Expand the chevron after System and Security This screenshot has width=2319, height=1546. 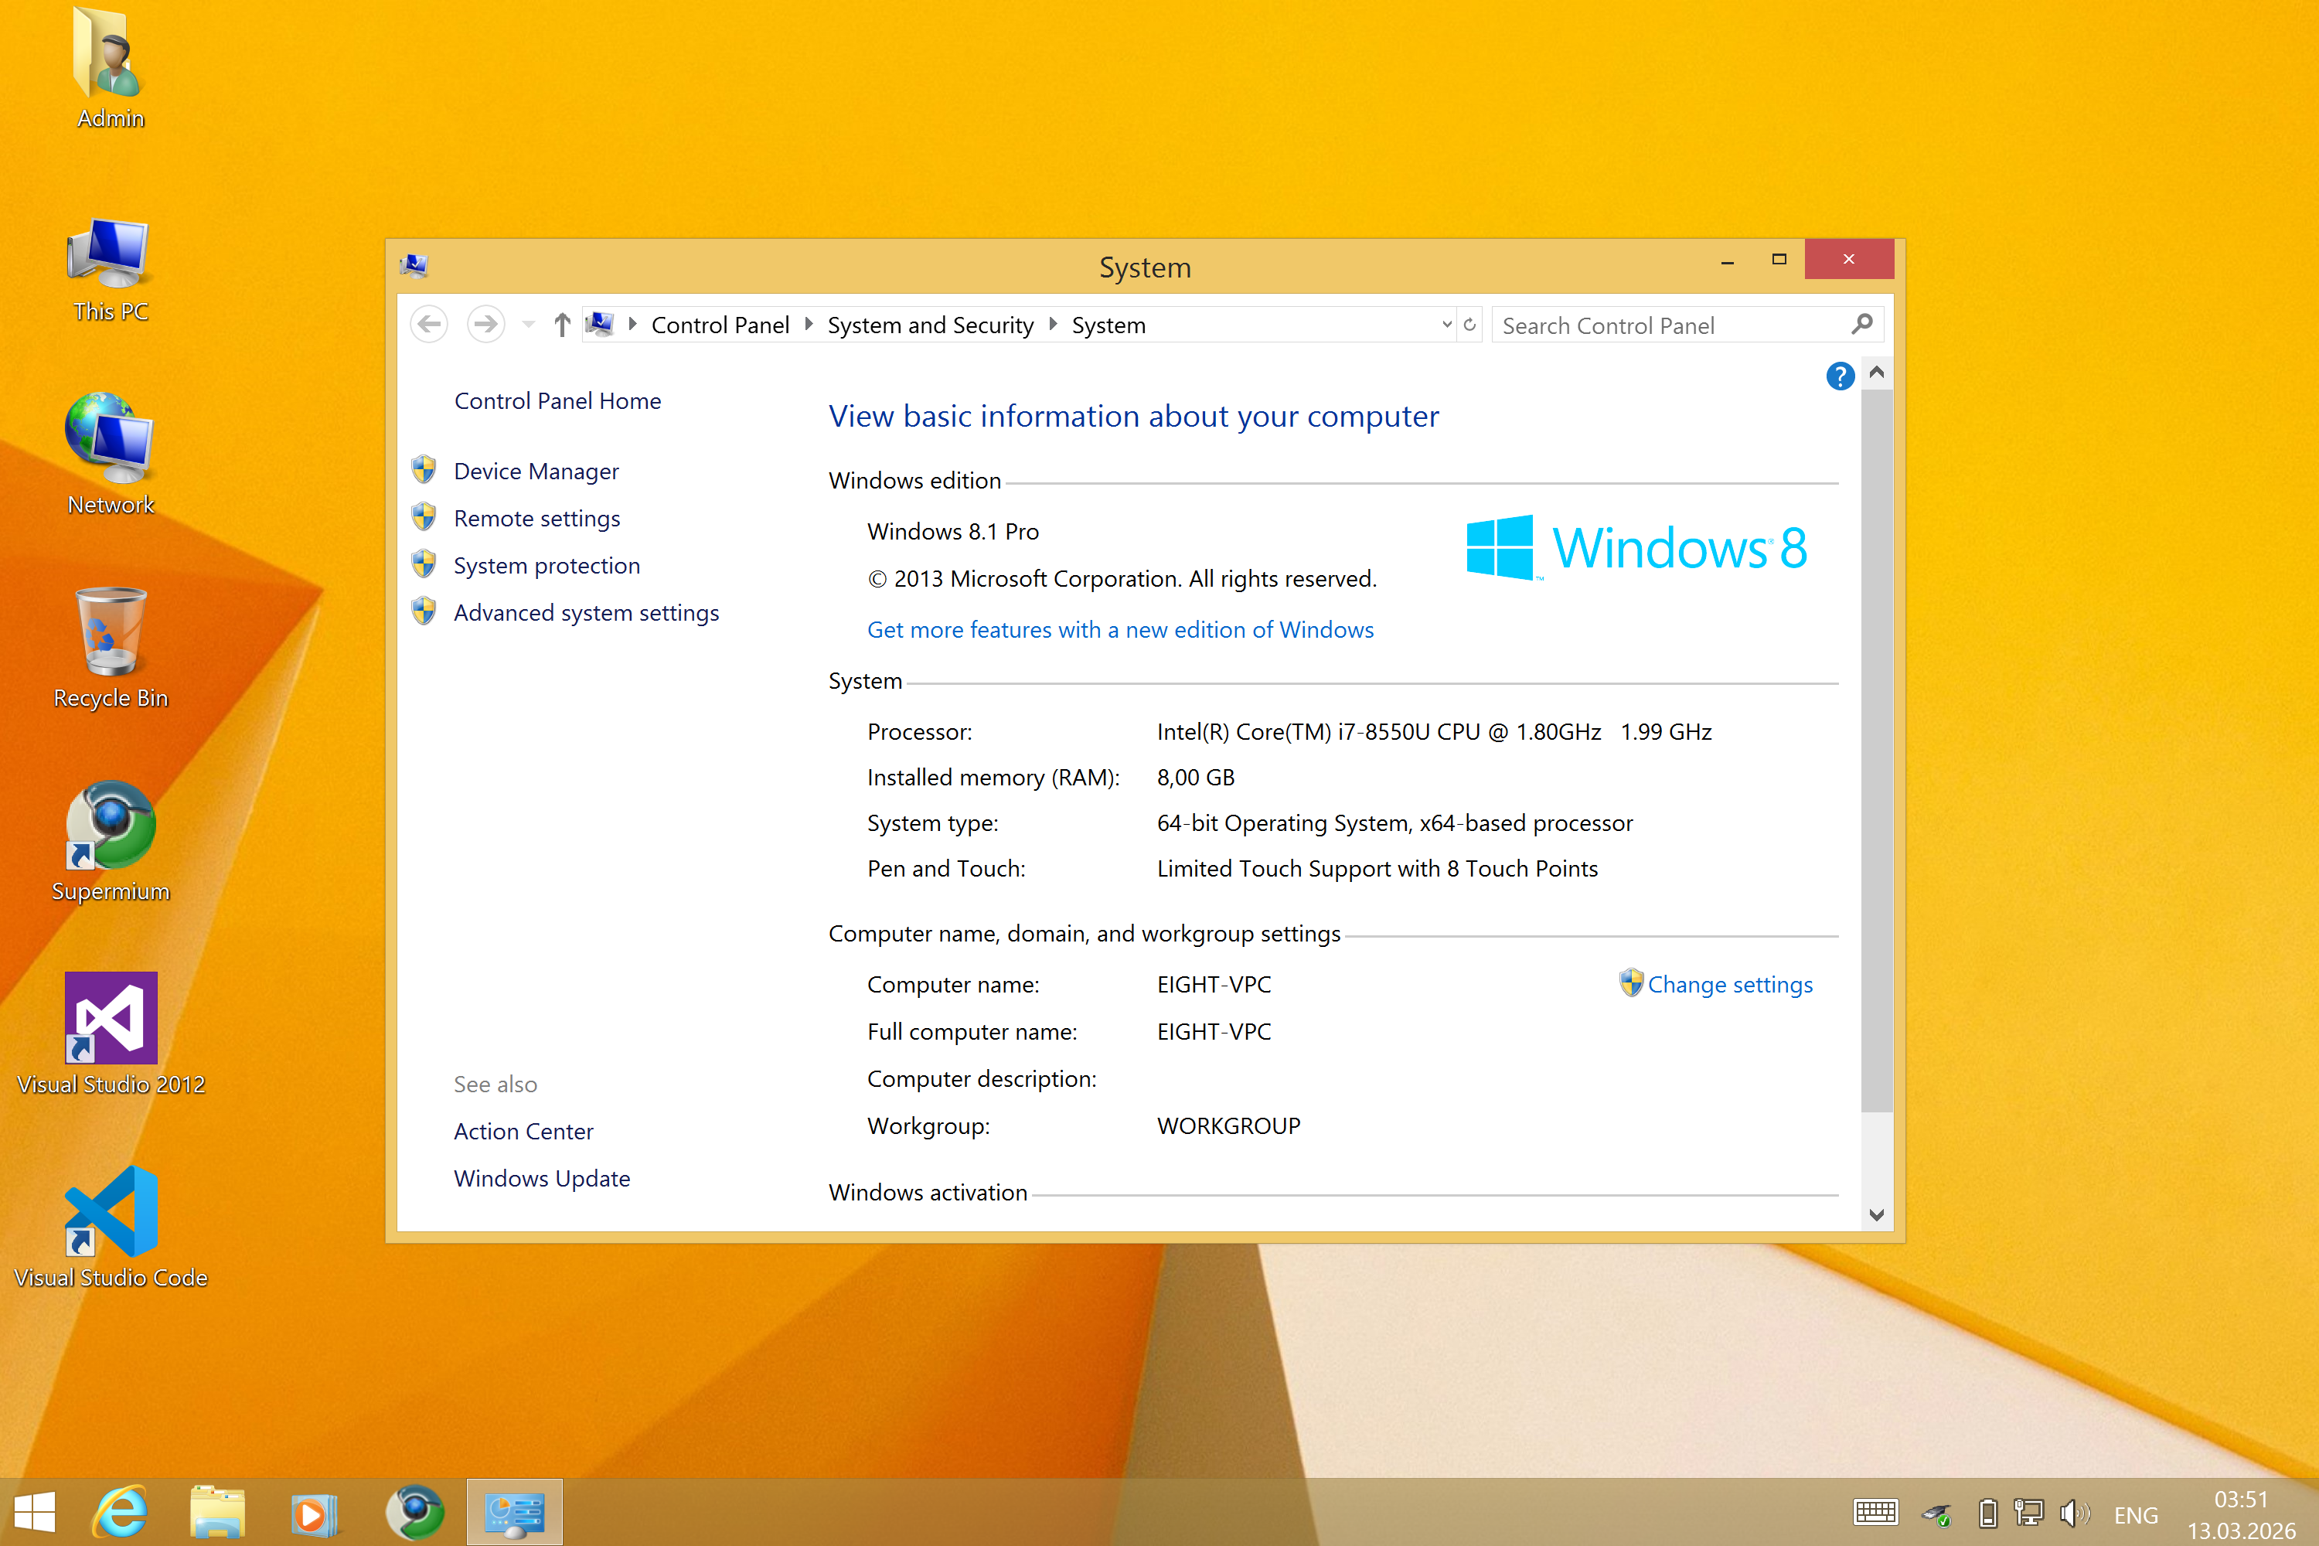coord(1053,325)
